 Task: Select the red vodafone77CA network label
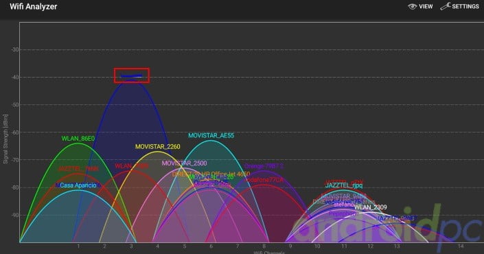(264, 180)
